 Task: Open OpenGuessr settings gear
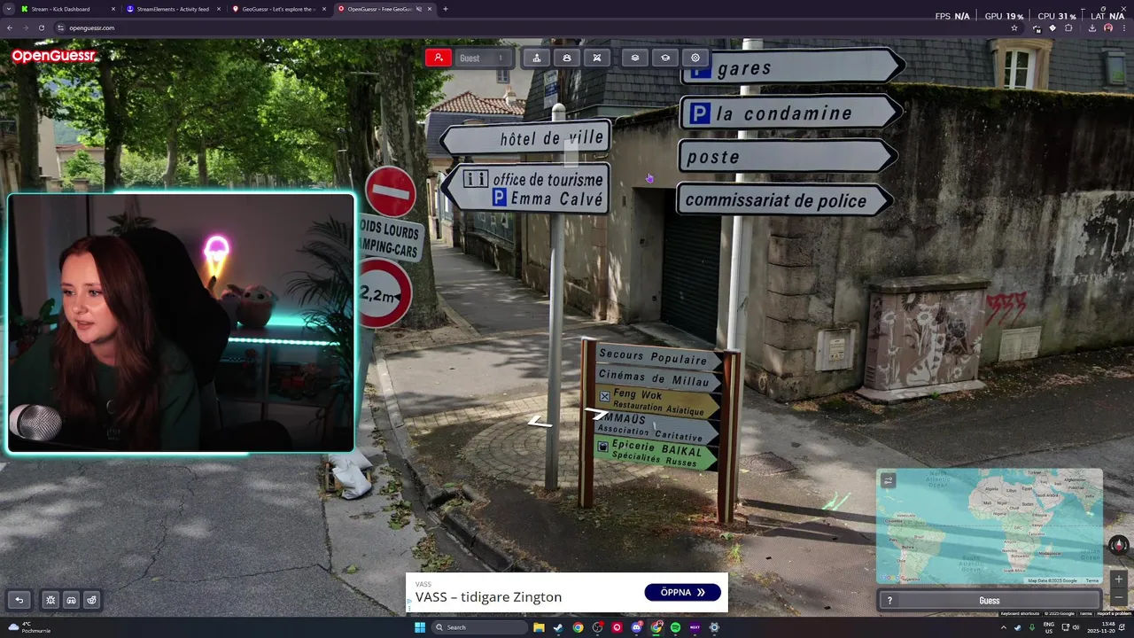[x=695, y=58]
